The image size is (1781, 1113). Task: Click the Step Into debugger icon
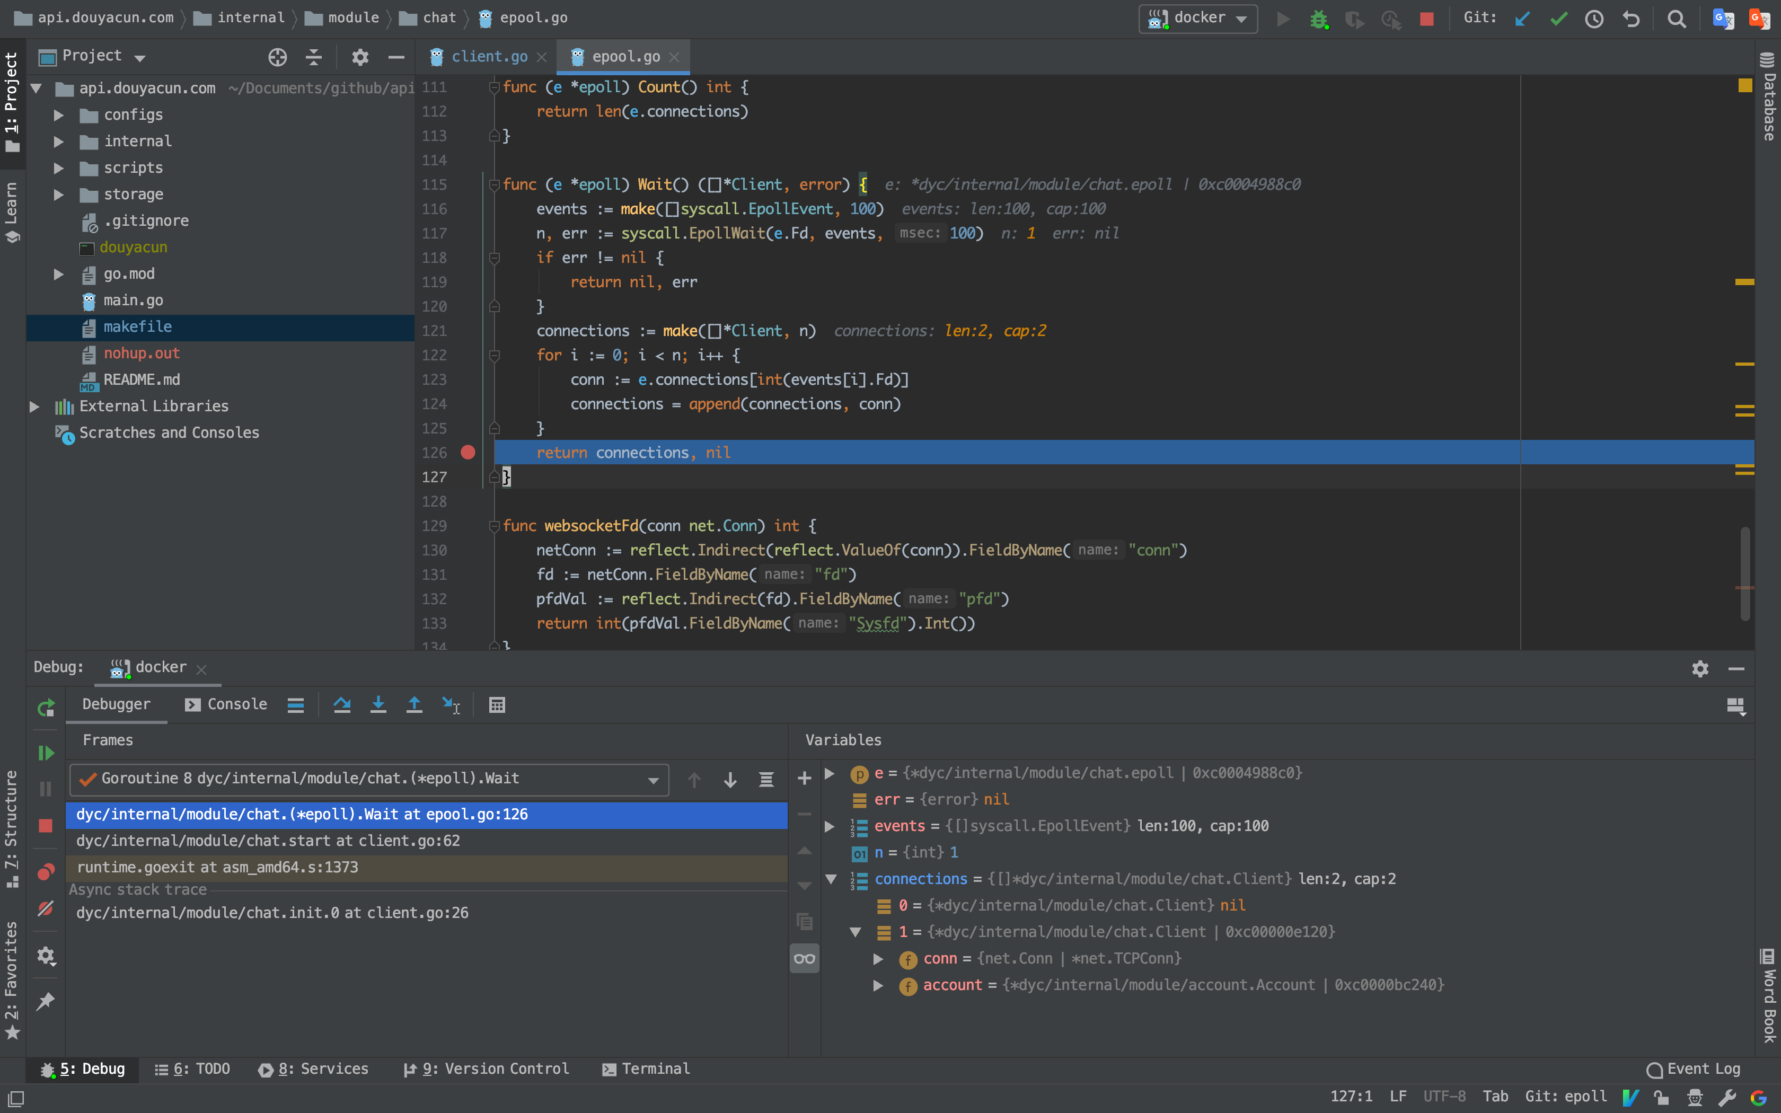[377, 704]
